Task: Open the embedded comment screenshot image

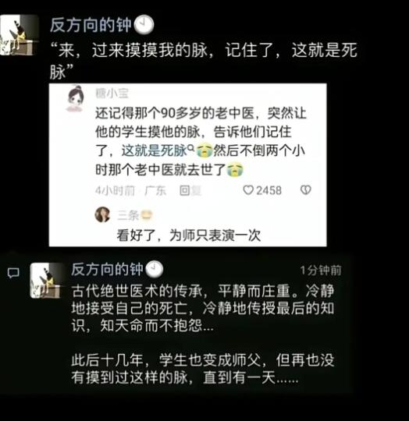Action: tap(187, 165)
